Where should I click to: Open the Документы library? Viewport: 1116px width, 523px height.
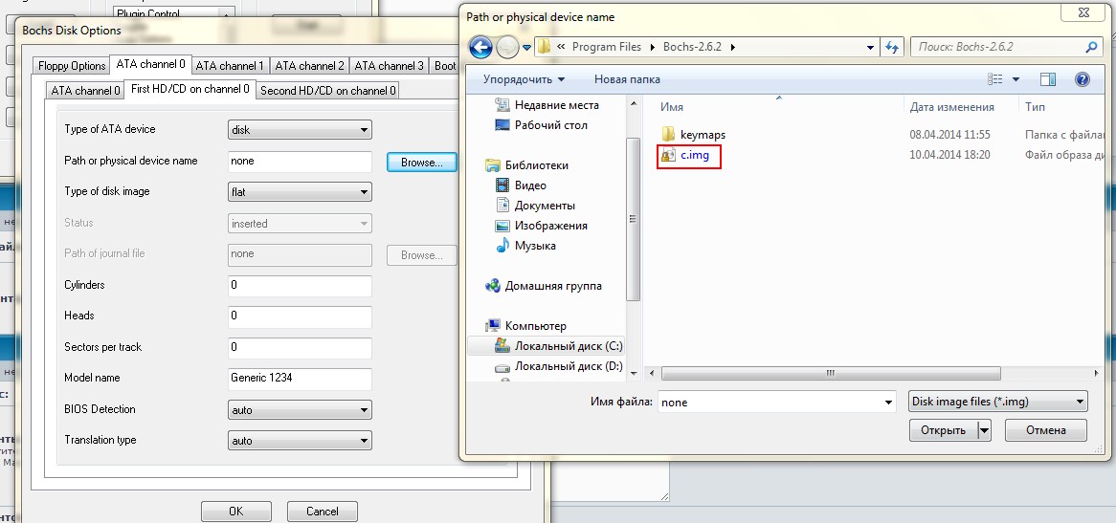coord(544,206)
